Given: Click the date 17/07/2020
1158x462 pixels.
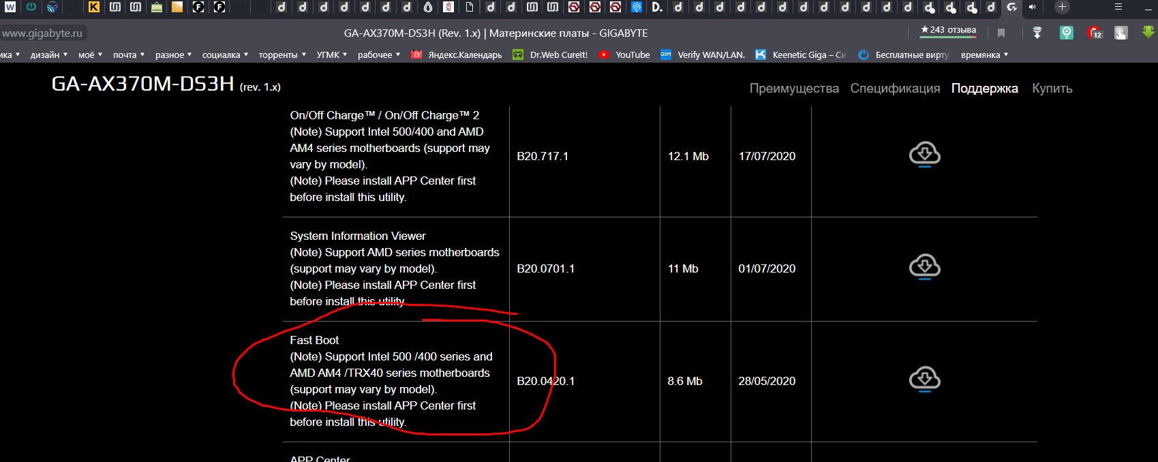Looking at the screenshot, I should click(x=767, y=156).
